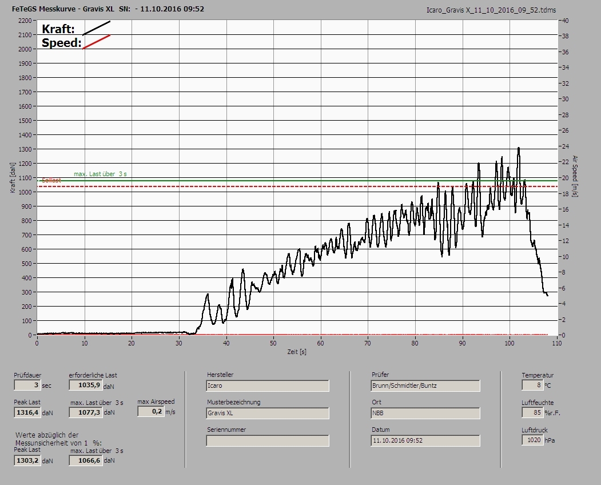Click the 2200 value on Kraft axis
This screenshot has height=485, width=601.
click(x=25, y=21)
